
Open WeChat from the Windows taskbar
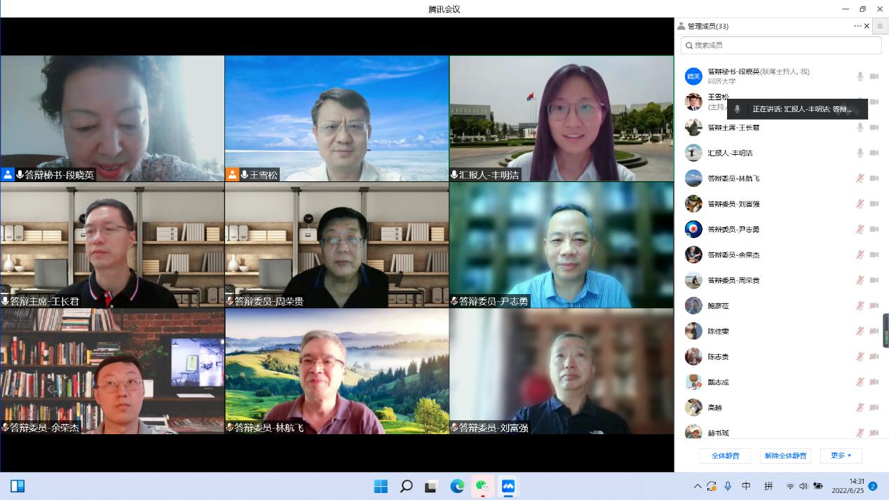coord(482,486)
